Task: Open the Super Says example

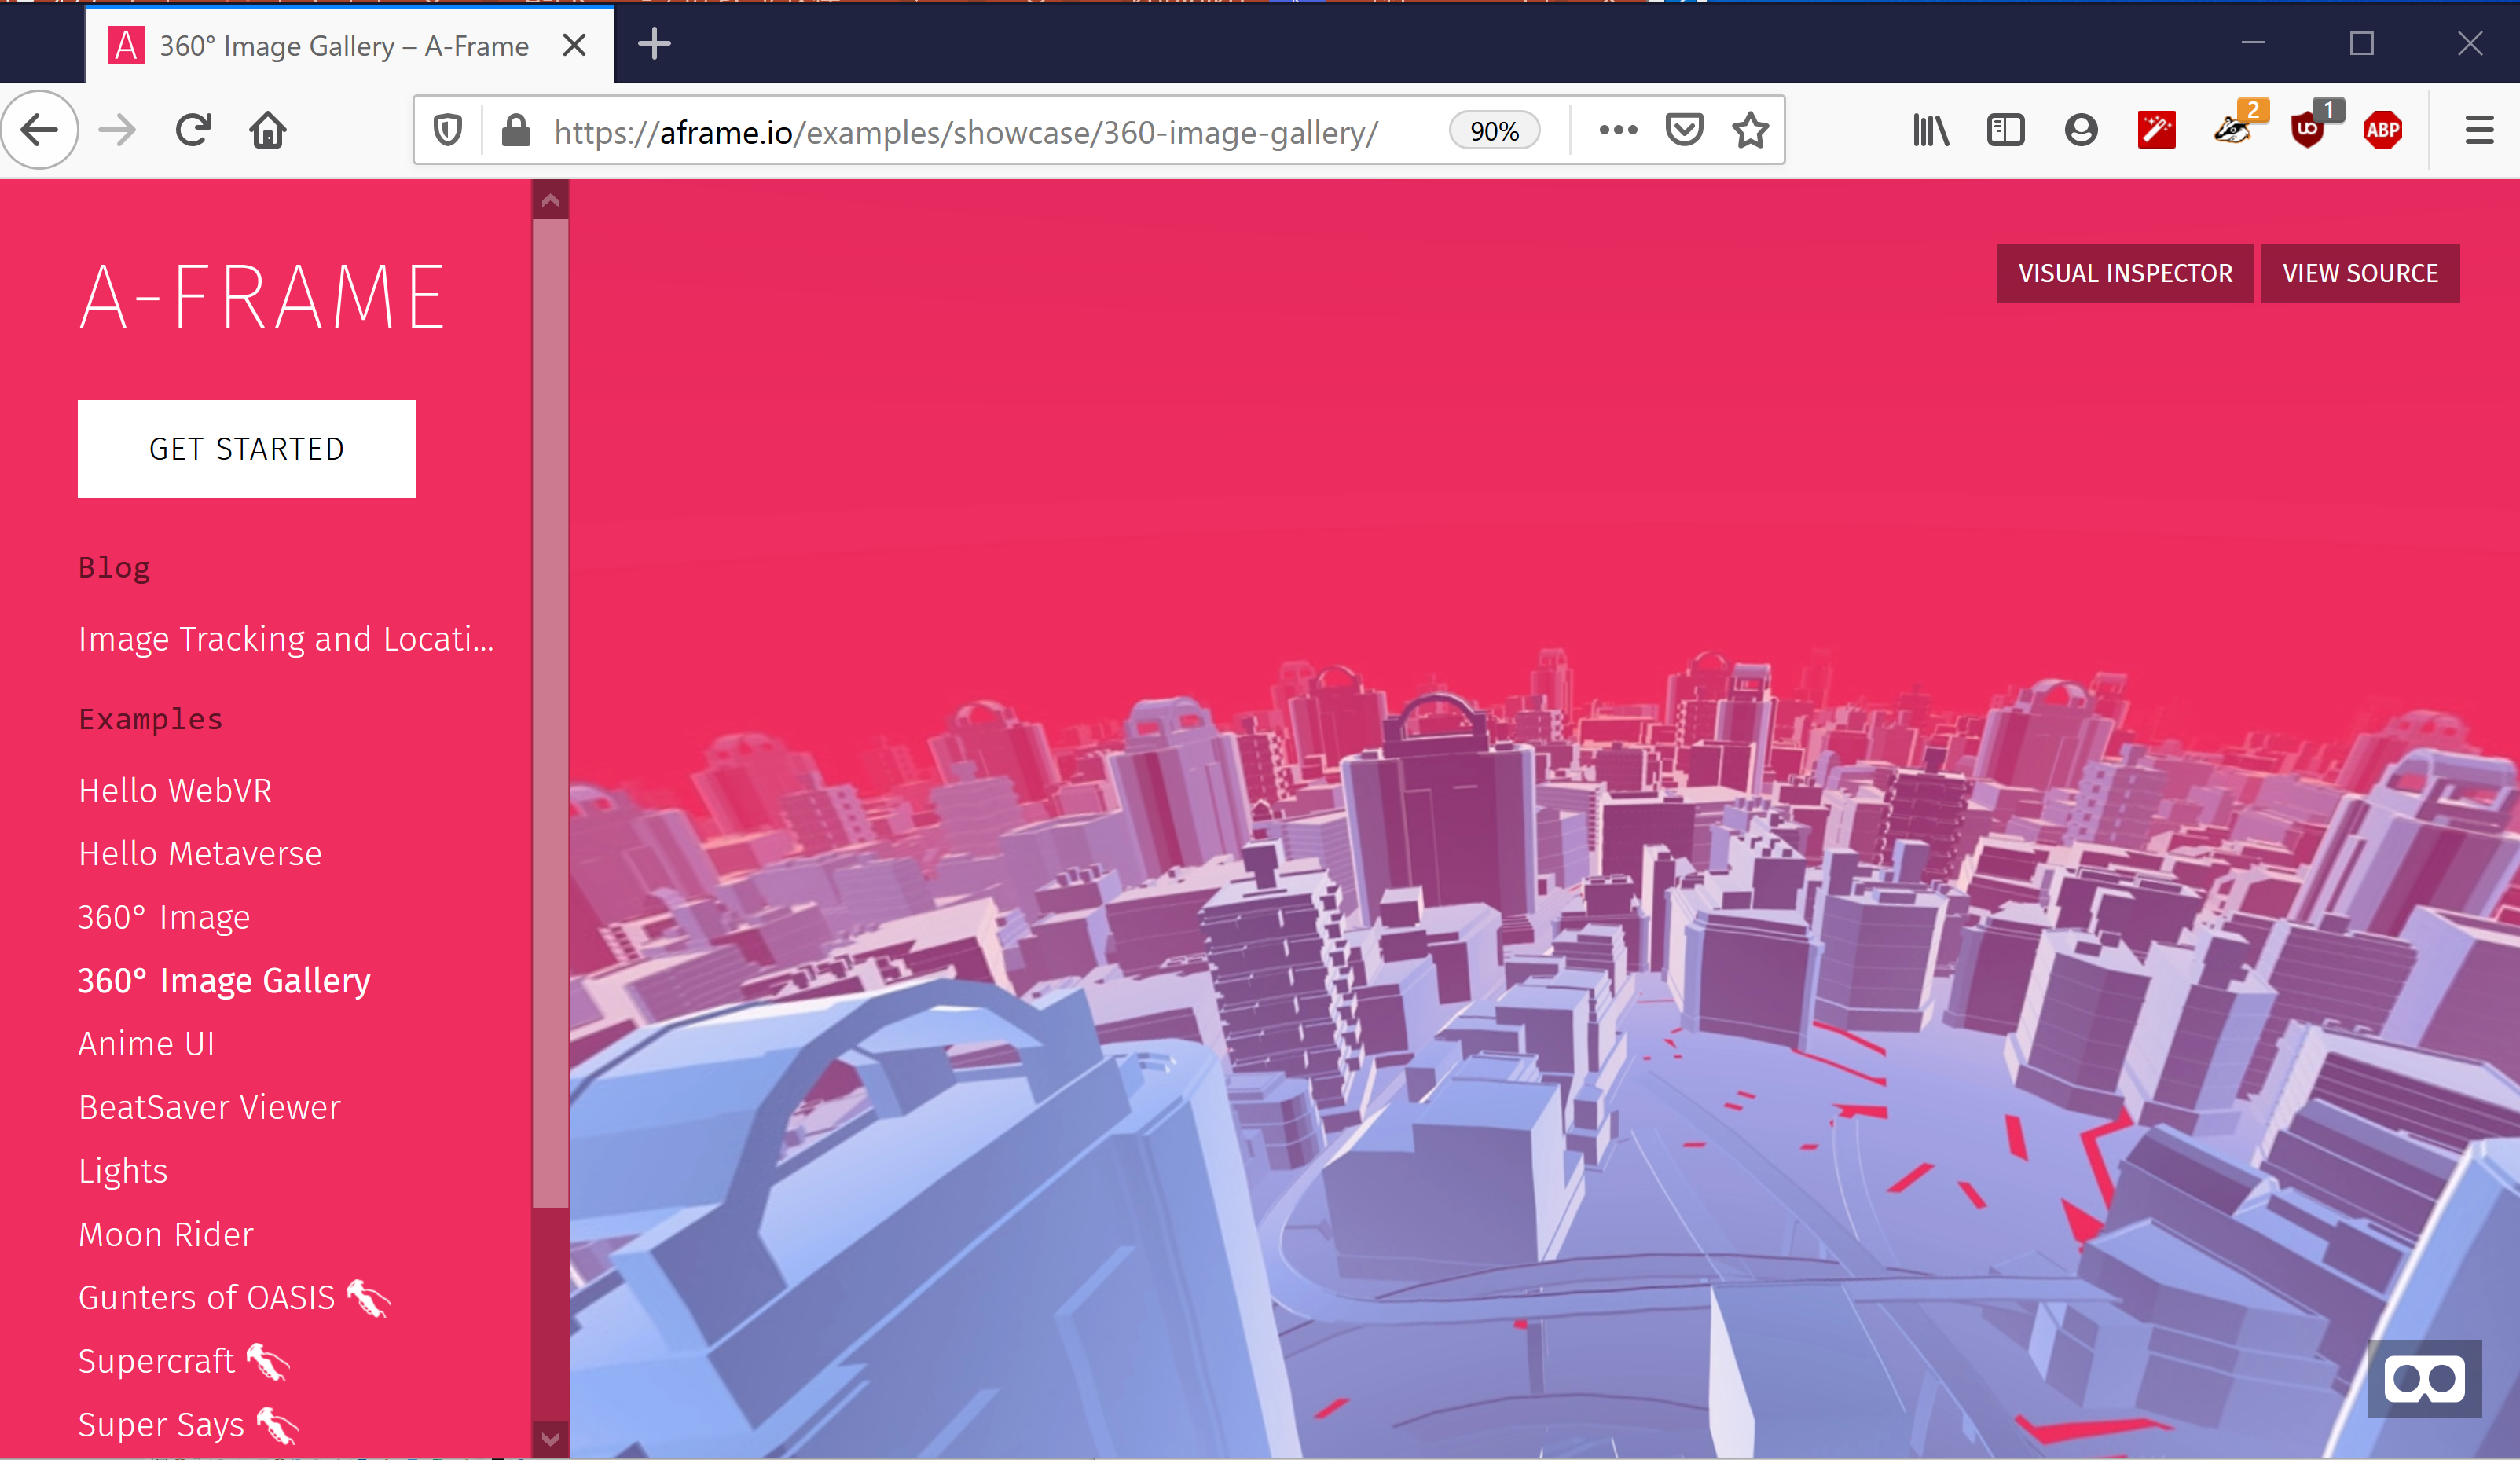Action: click(188, 1424)
